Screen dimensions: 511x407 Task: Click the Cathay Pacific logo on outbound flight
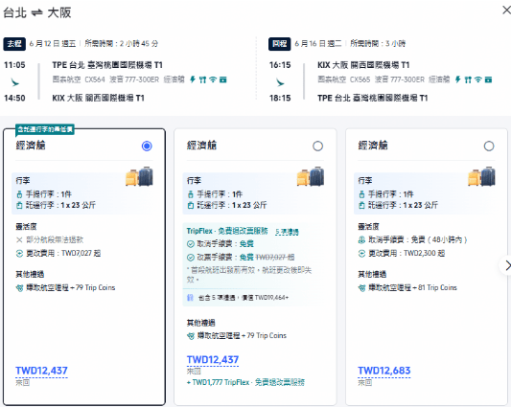coord(14,81)
